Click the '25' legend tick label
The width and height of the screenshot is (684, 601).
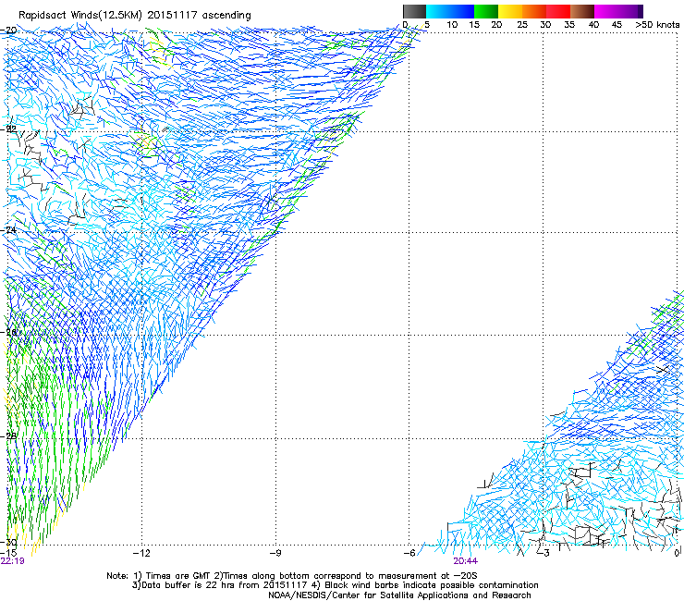pos(522,25)
